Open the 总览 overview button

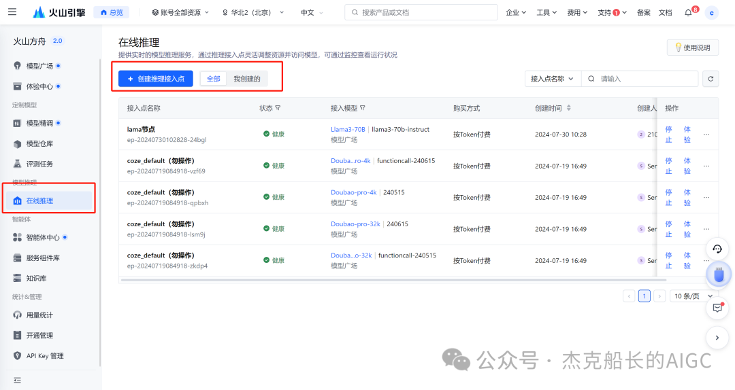112,13
